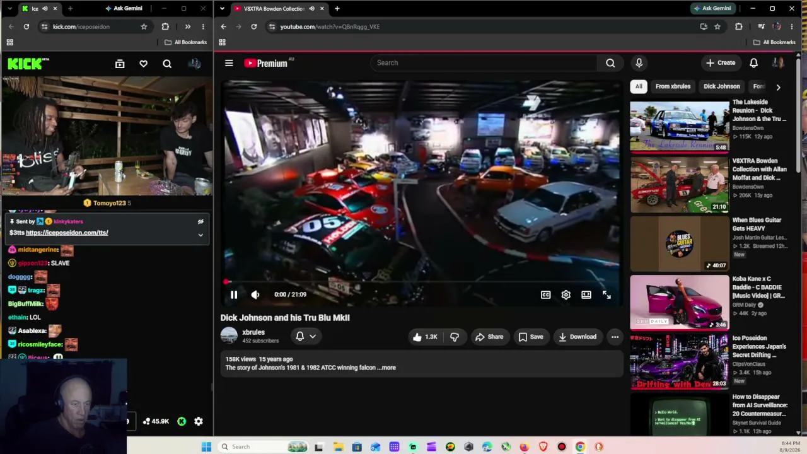The image size is (807, 454).
Task: Open the apps grid in Kick window bookmarks bar
Action: [9, 42]
